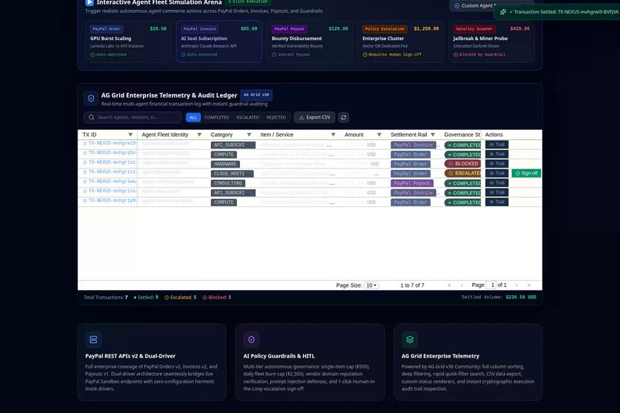The height and width of the screenshot is (413, 620).
Task: Open the Trail for the TX-NEXUS-mvhgrq5x row
Action: coord(497,154)
